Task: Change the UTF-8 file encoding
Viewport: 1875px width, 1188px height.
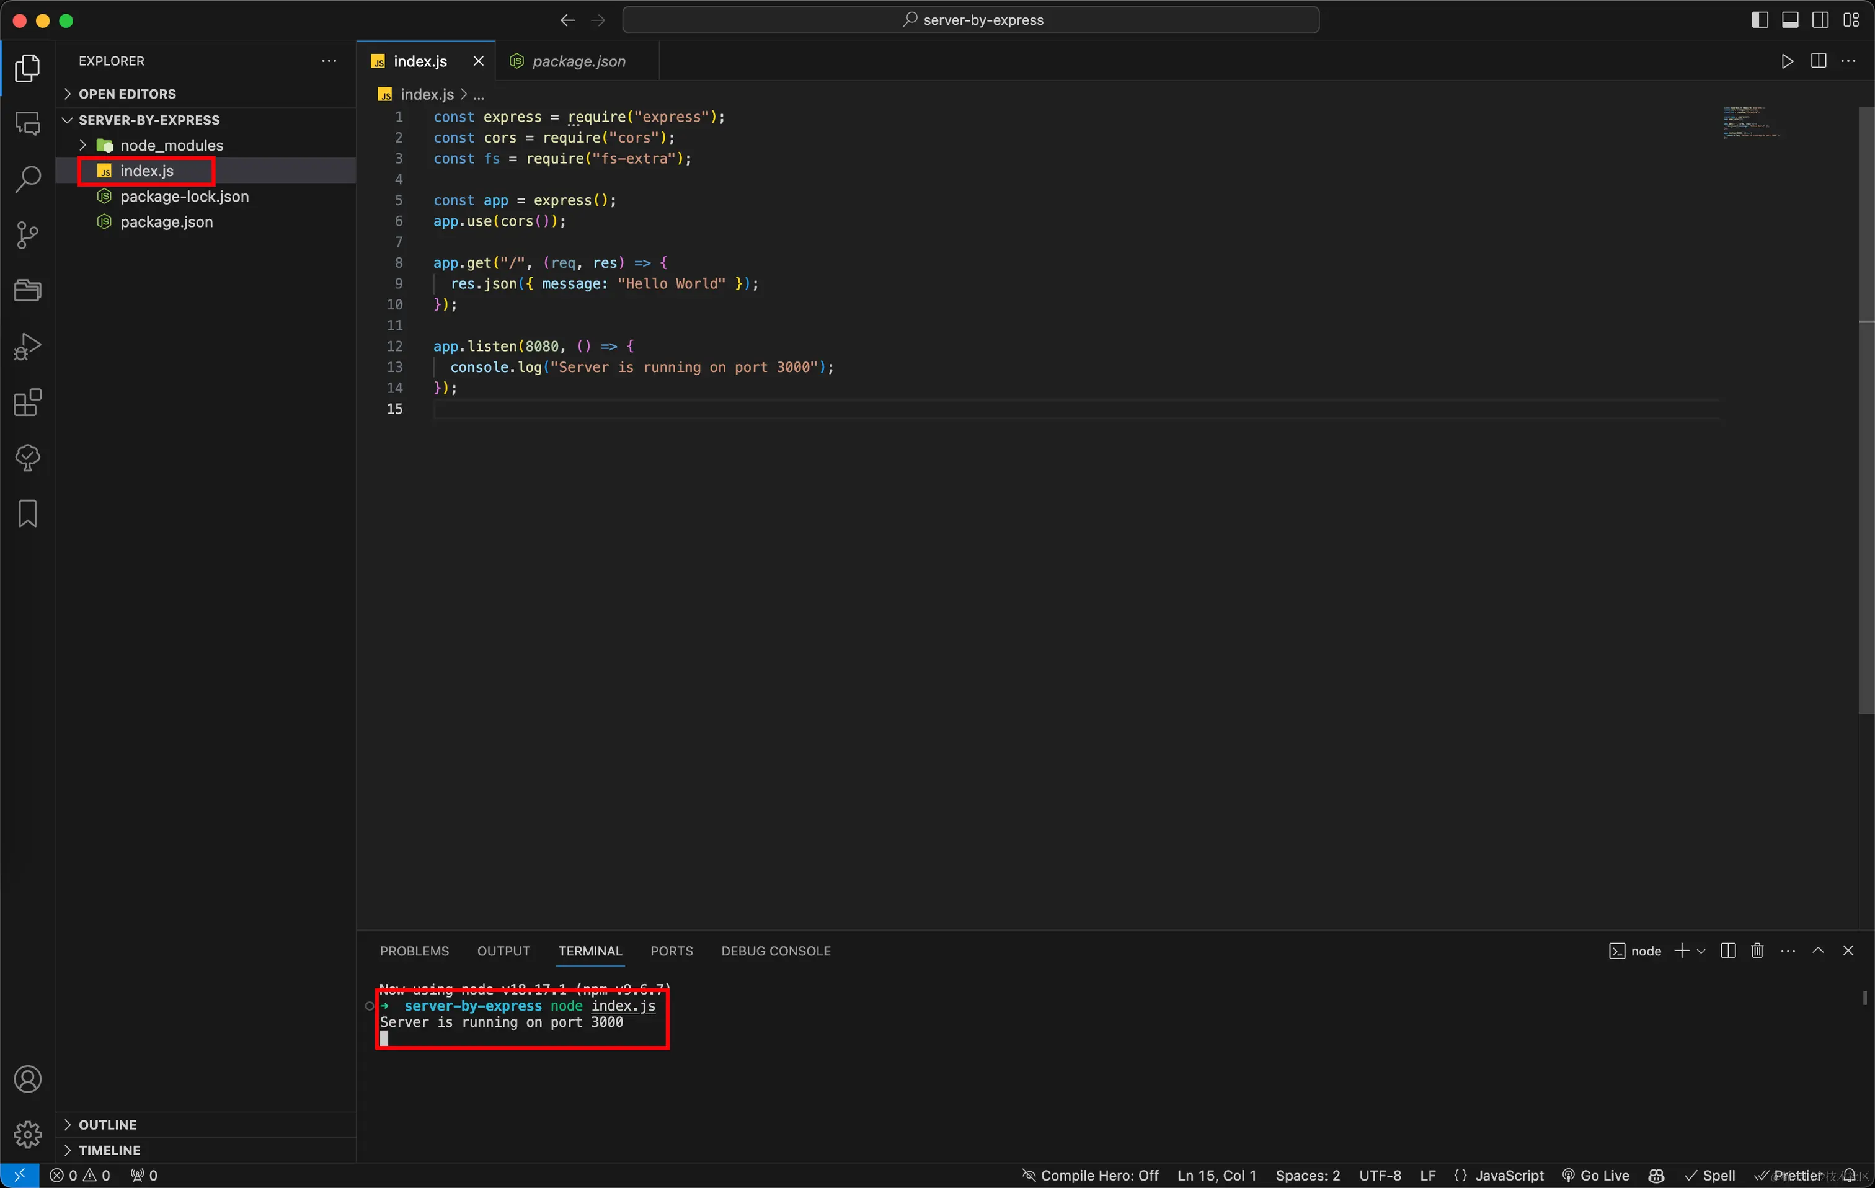Action: 1380,1175
